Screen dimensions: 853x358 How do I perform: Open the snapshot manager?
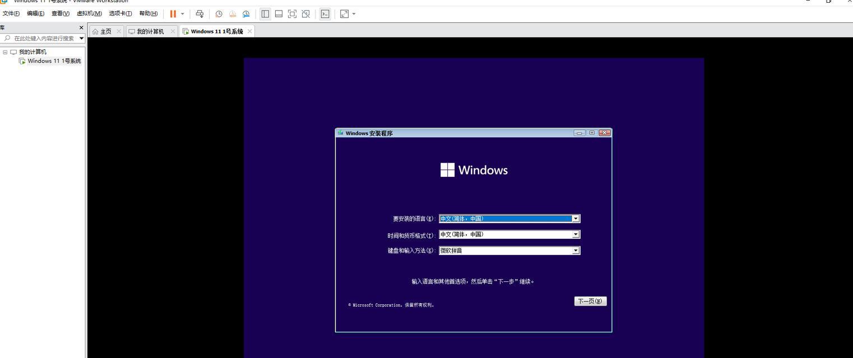coord(246,14)
